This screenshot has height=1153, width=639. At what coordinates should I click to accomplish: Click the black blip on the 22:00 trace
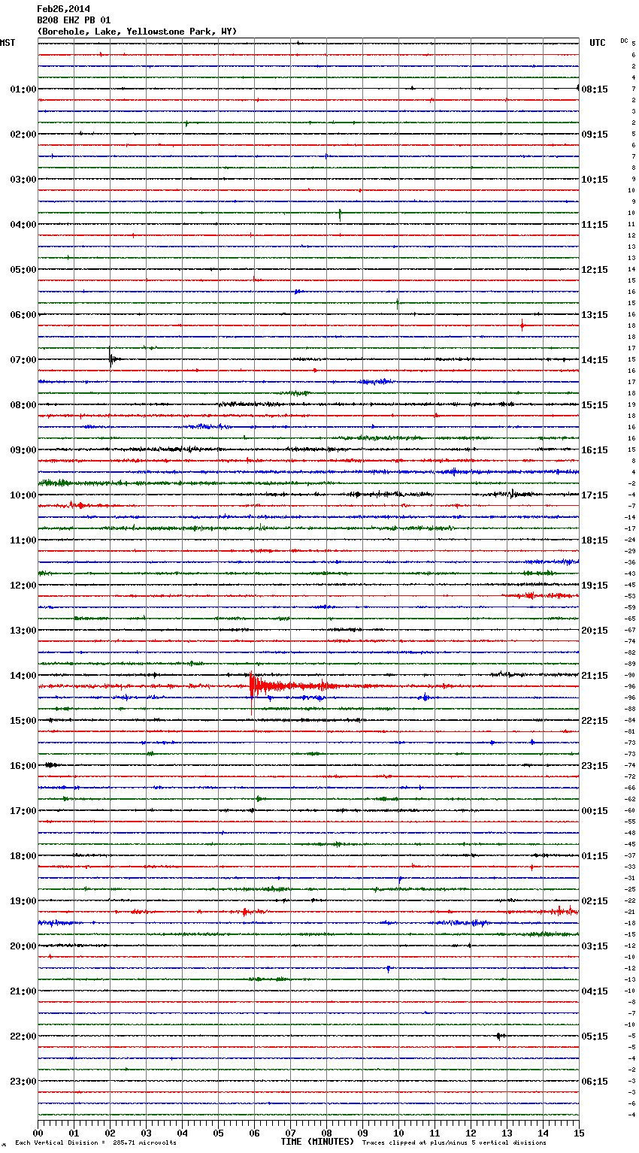point(499,1036)
